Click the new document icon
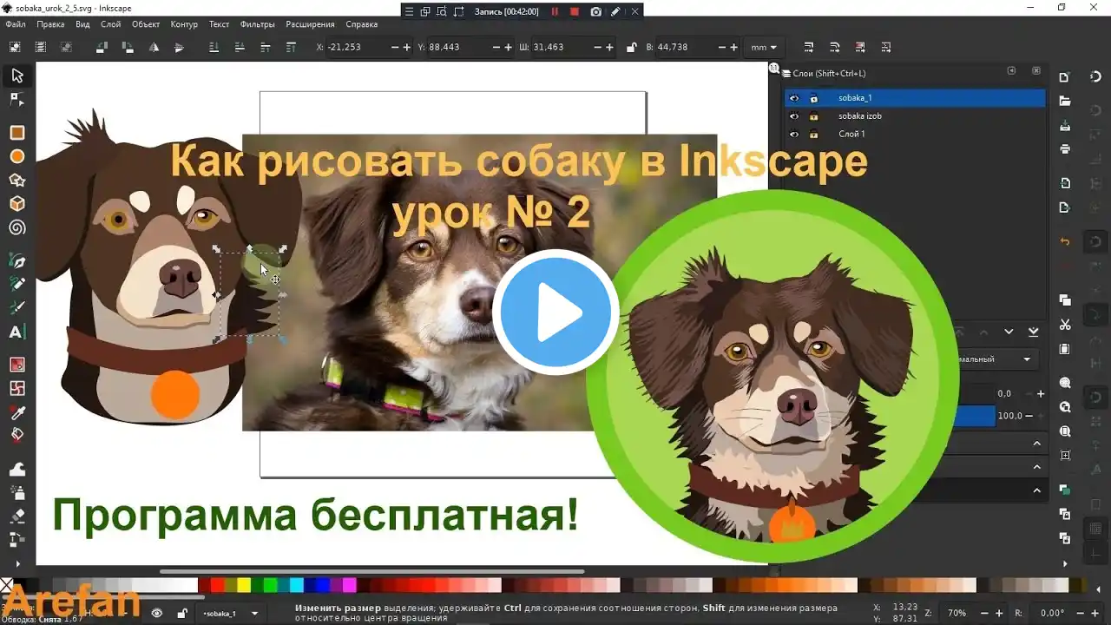The width and height of the screenshot is (1111, 625). pos(1065,77)
